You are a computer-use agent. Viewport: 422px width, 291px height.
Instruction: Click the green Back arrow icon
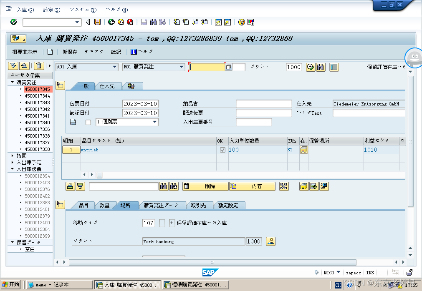(x=112, y=22)
